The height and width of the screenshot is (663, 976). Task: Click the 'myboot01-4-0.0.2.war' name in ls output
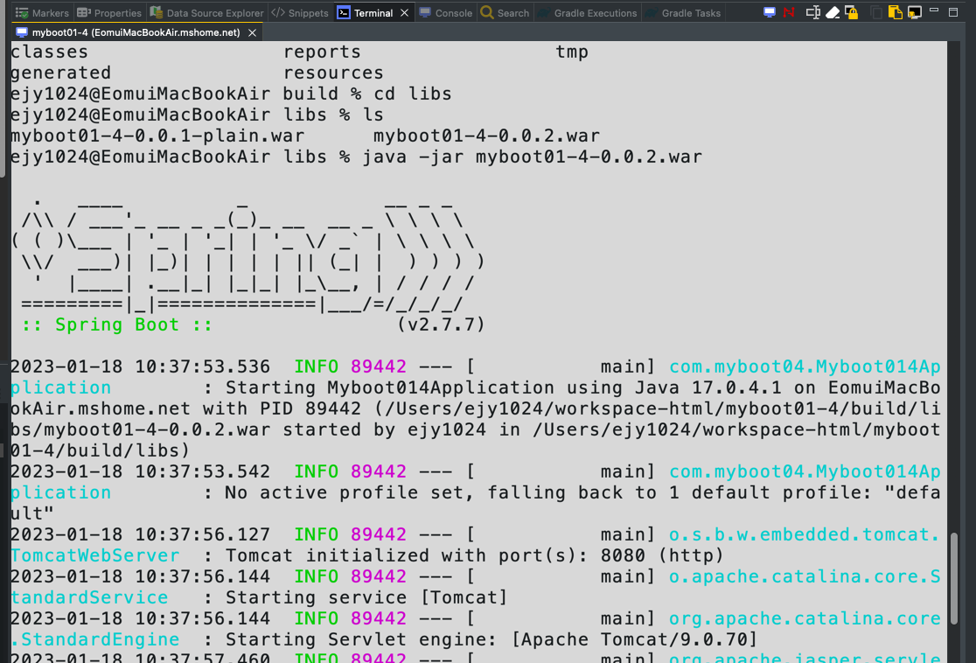coord(487,136)
